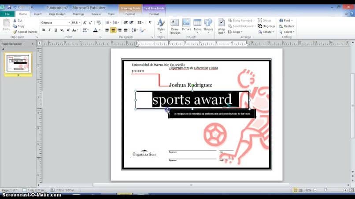Viewport: 355px width, 199px height.
Task: Open the font size dropdown
Action: 79,22
